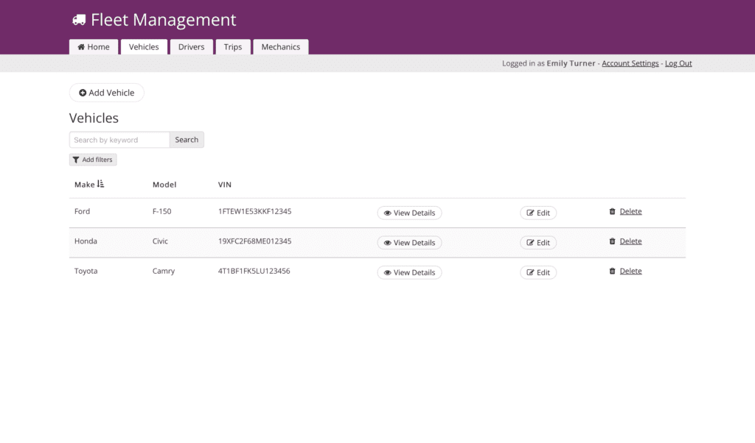Viewport: 755px width, 443px height.
Task: Edit the Ford F-150 vehicle
Action: [538, 213]
